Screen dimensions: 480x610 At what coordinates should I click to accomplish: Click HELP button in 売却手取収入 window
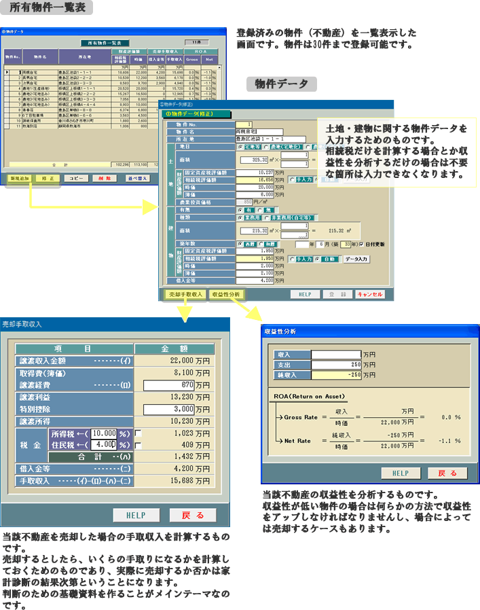pyautogui.click(x=136, y=516)
